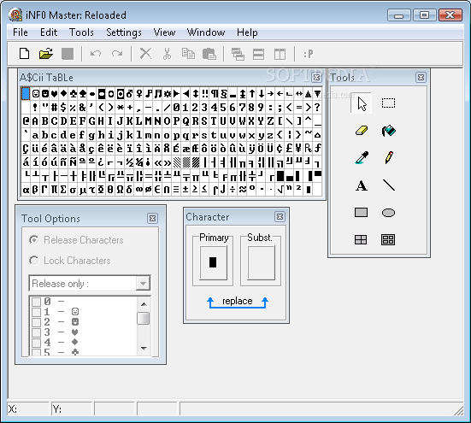Open the File menu
The width and height of the screenshot is (471, 423).
(x=21, y=32)
